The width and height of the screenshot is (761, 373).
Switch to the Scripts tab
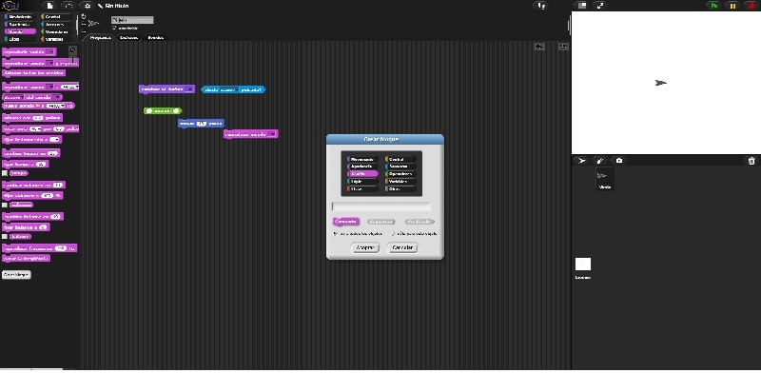click(101, 37)
